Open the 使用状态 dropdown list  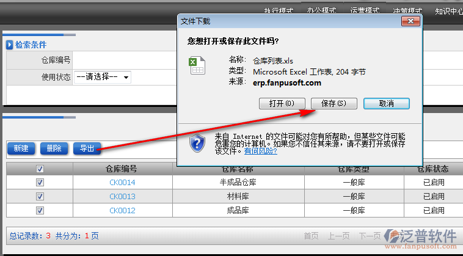tap(102, 77)
